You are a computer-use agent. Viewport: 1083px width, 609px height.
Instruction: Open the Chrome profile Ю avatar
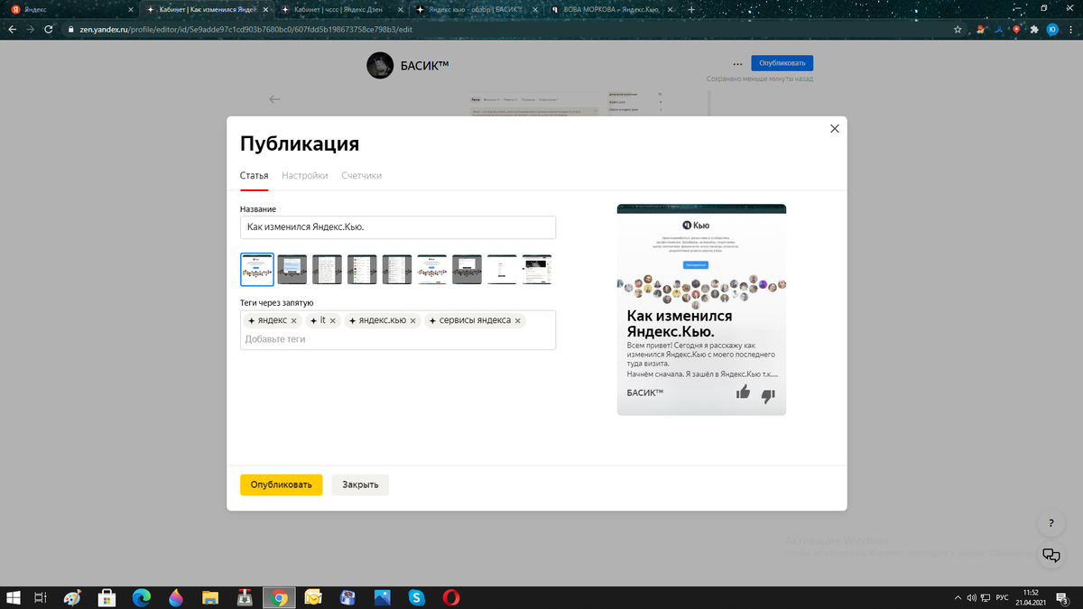(x=1052, y=29)
